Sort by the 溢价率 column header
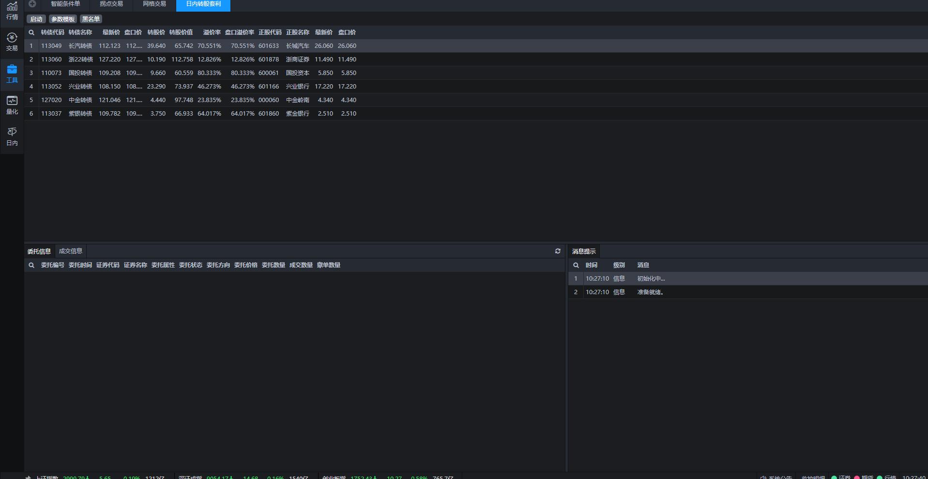Viewport: 928px width, 479px height. point(212,32)
